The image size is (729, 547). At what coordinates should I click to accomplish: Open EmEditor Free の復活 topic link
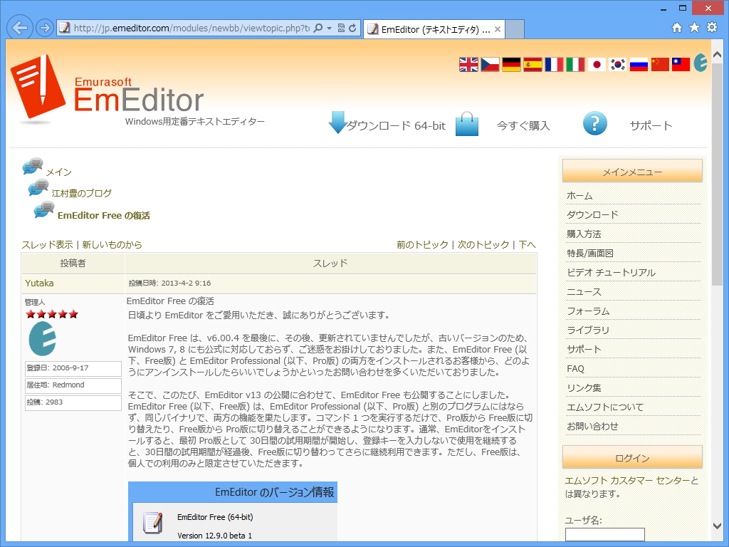[x=104, y=215]
